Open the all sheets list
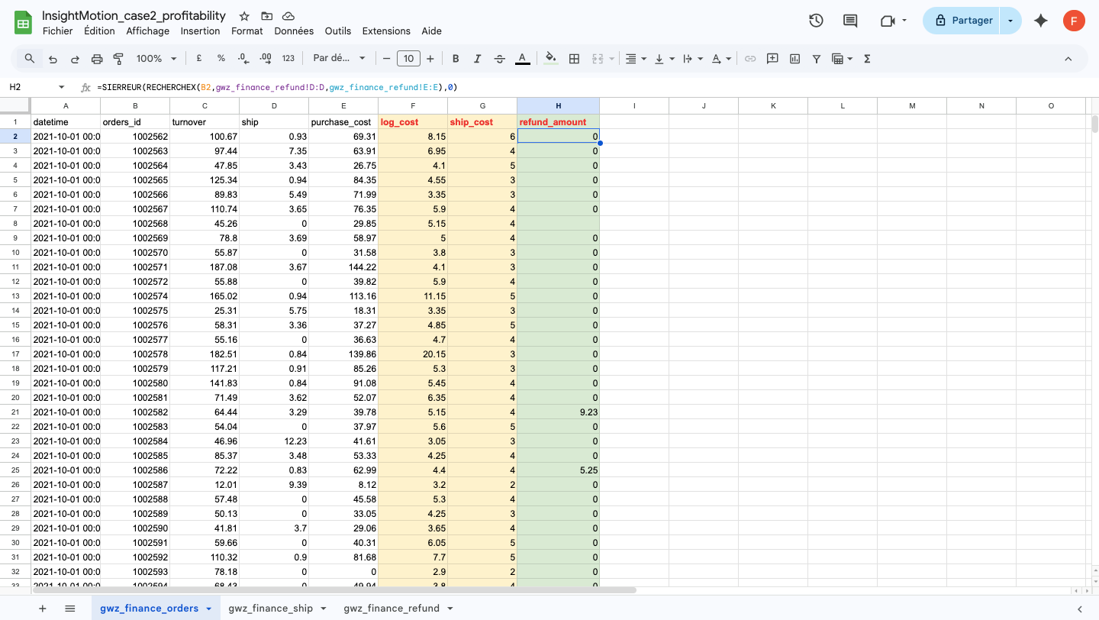The height and width of the screenshot is (620, 1099). point(70,609)
